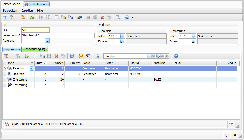This screenshot has height=140, width=244.
Task: Click the clear filter icon in main toolbar
Action: [x=23, y=17]
